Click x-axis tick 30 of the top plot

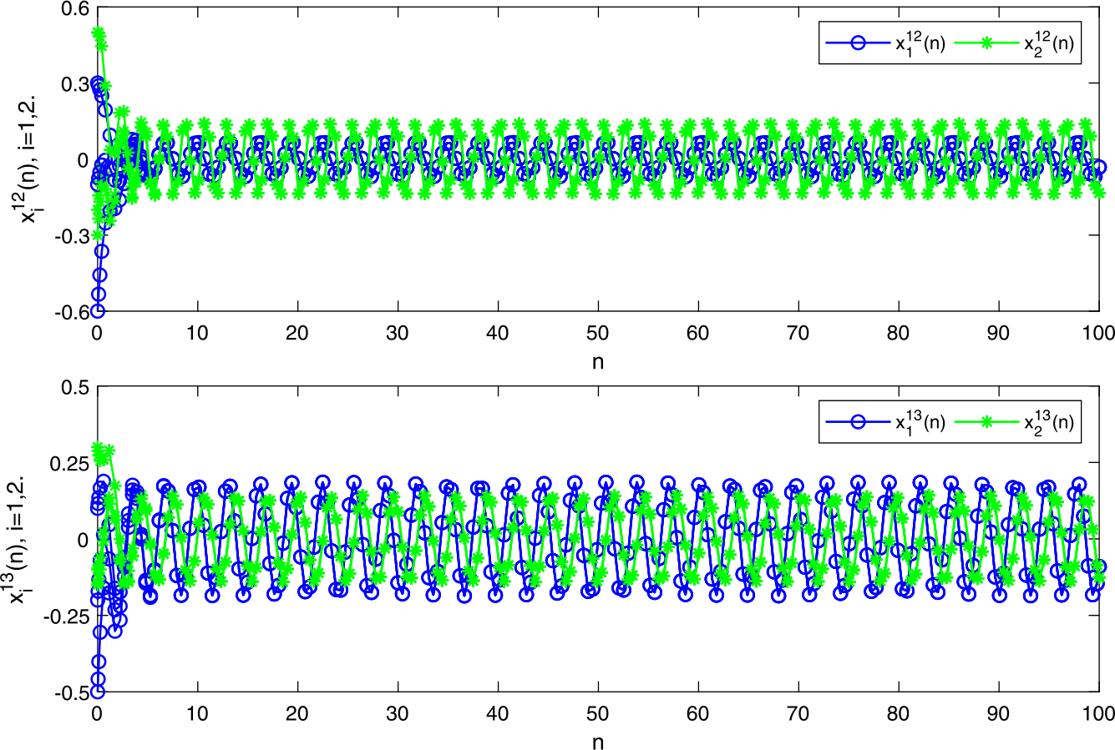[x=398, y=333]
